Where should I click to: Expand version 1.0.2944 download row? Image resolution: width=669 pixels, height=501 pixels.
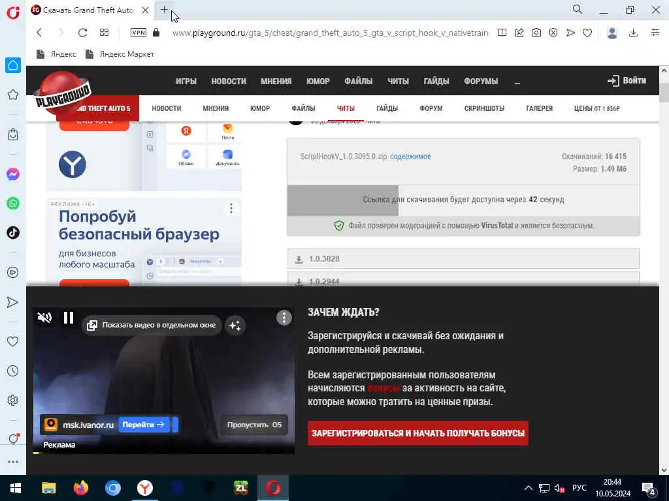(463, 279)
